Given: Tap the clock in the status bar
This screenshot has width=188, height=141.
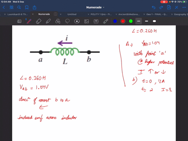Looking at the screenshot, I should coord(6,2).
